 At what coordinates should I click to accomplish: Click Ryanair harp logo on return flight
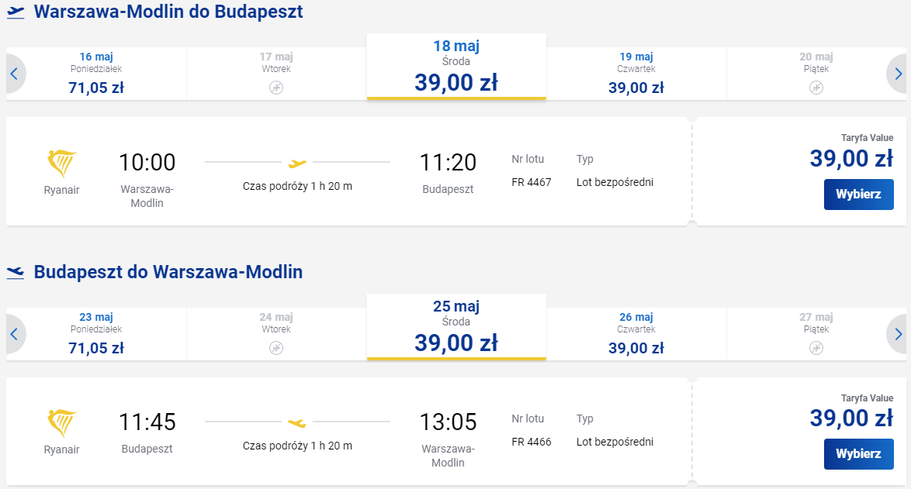click(x=61, y=423)
